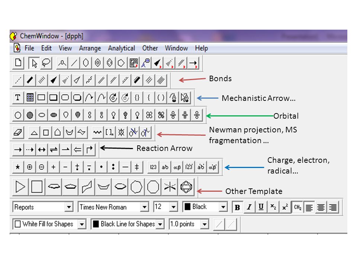Image resolution: width=357 pixels, height=267 pixels.
Task: Toggle Italic text formatting
Action: point(249,207)
